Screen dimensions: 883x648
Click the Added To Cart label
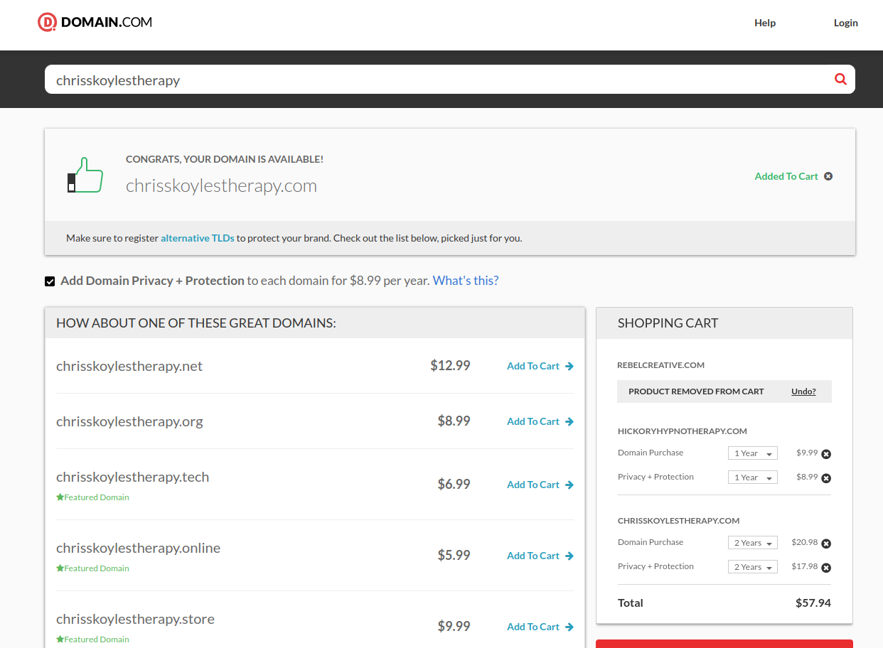click(786, 176)
